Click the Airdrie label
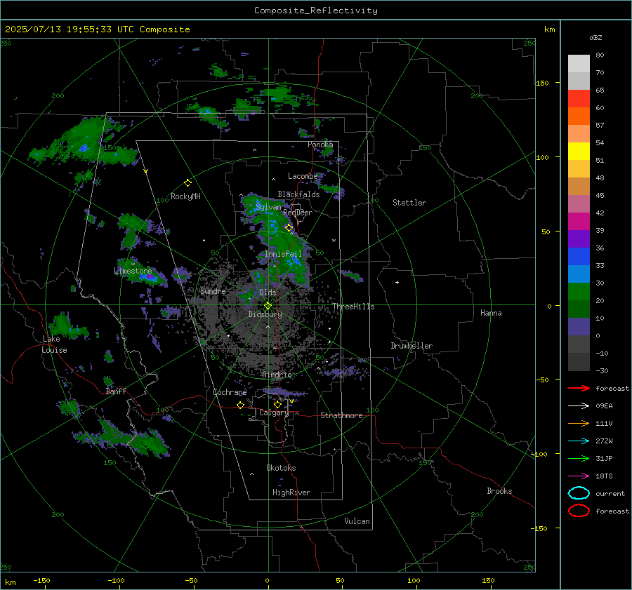Viewport: 632px width, 590px height. tap(277, 375)
